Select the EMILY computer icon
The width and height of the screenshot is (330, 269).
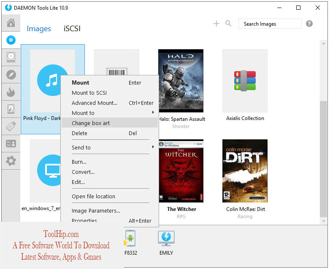tap(166, 238)
